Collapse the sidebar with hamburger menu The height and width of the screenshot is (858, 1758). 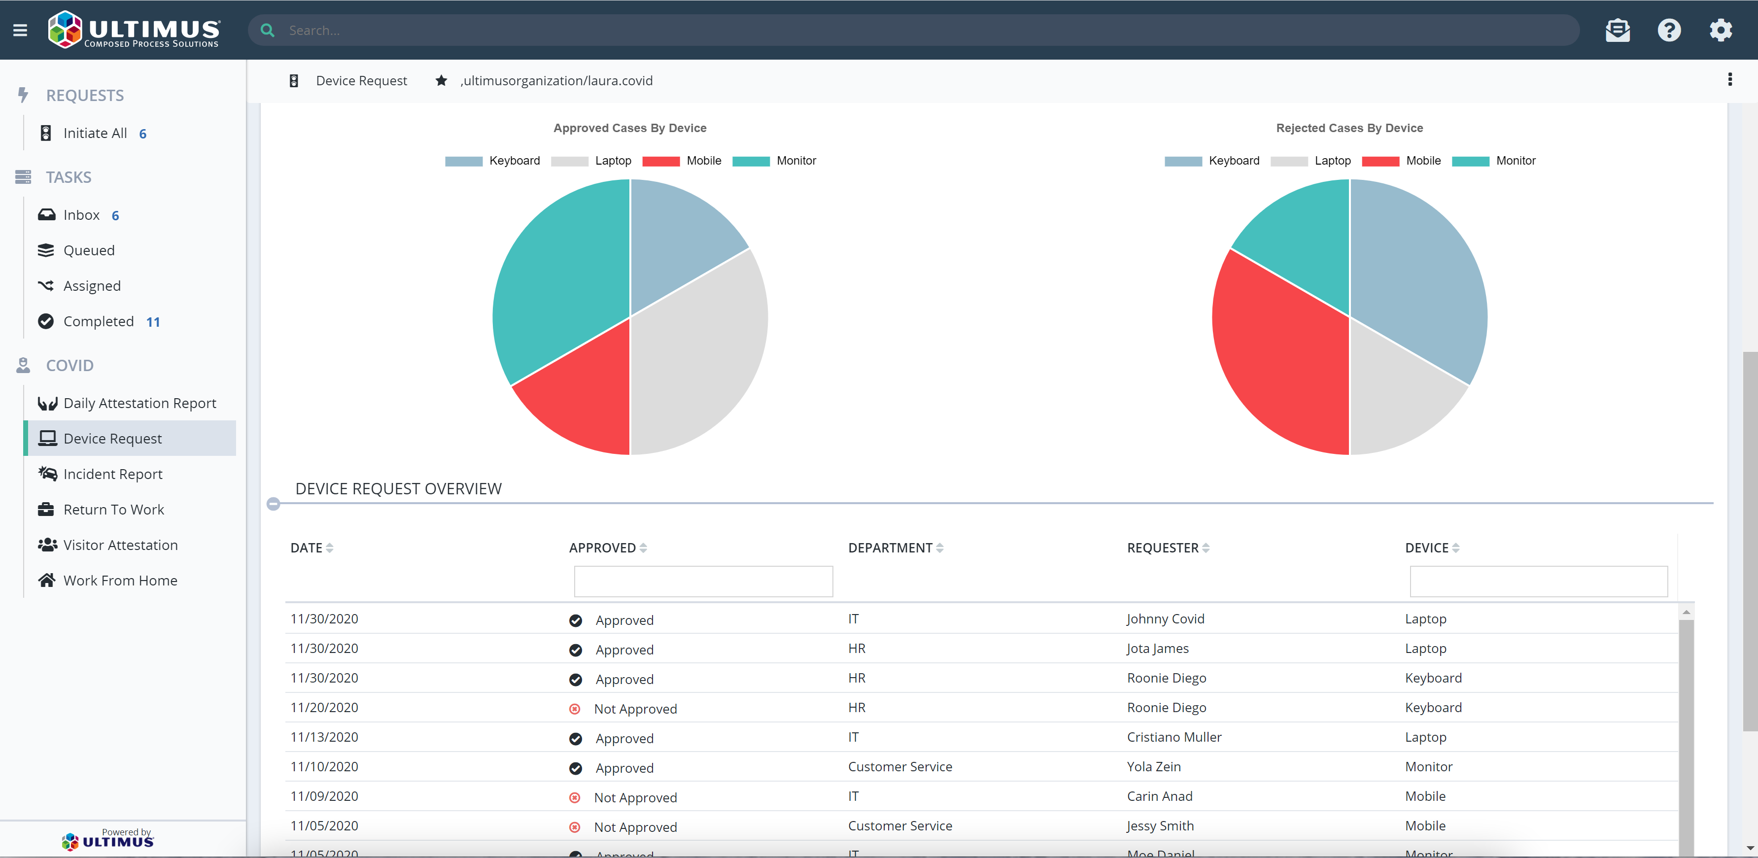coord(20,30)
